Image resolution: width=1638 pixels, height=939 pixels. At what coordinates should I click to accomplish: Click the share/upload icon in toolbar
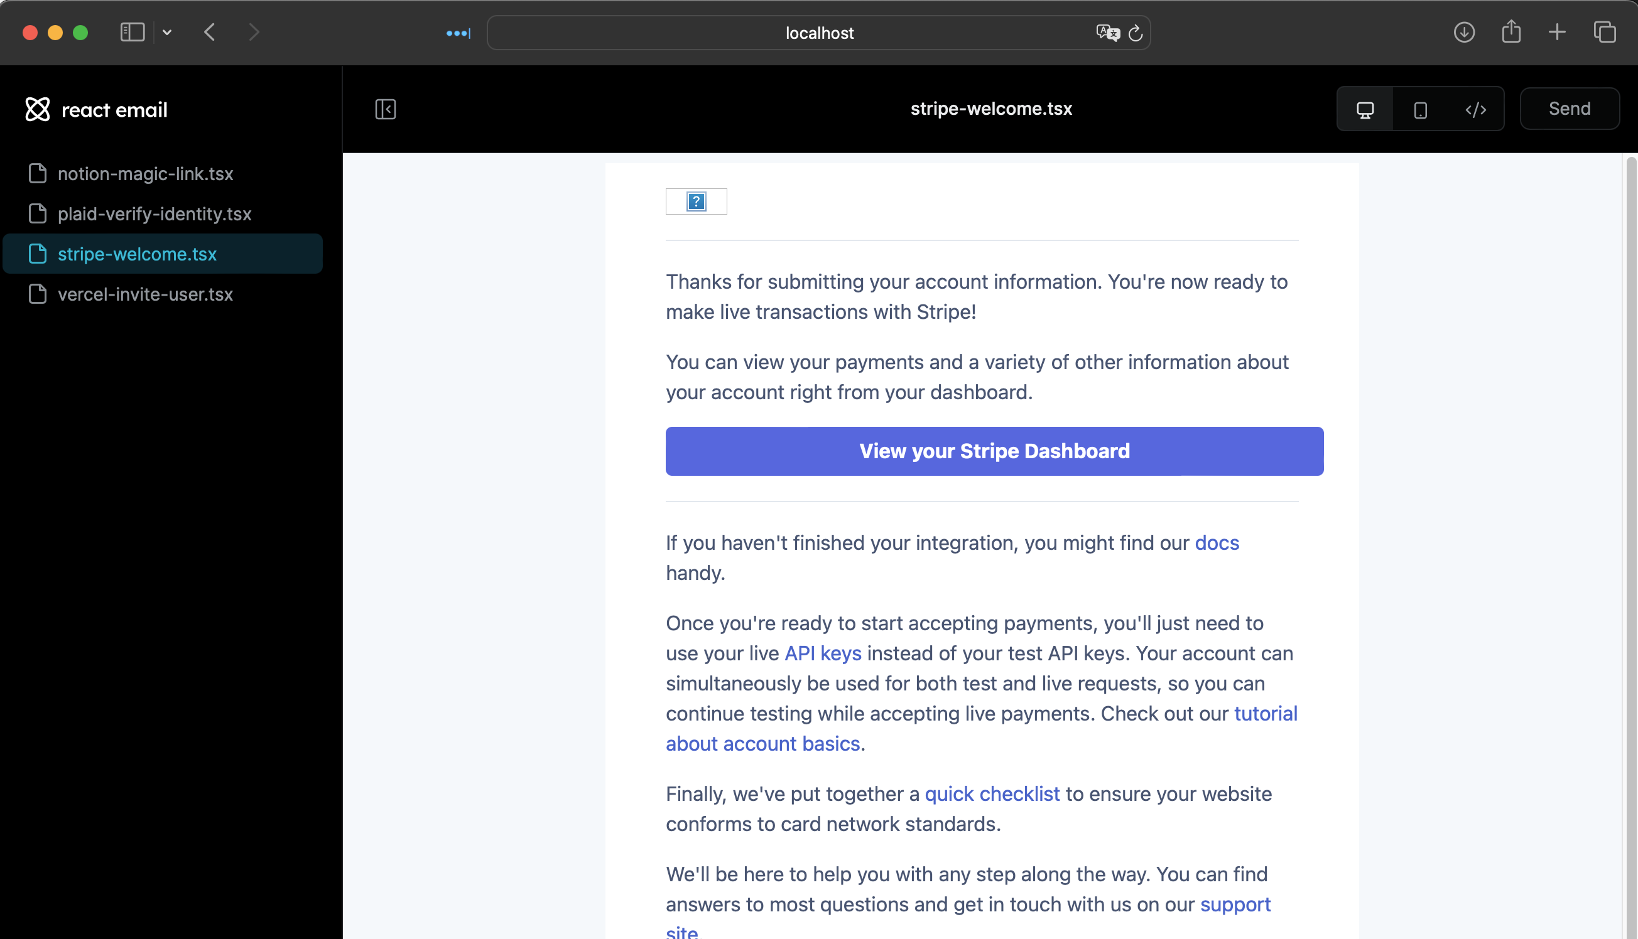(x=1511, y=31)
